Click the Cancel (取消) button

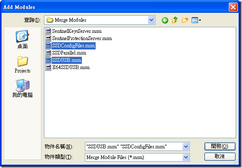[x=220, y=156]
